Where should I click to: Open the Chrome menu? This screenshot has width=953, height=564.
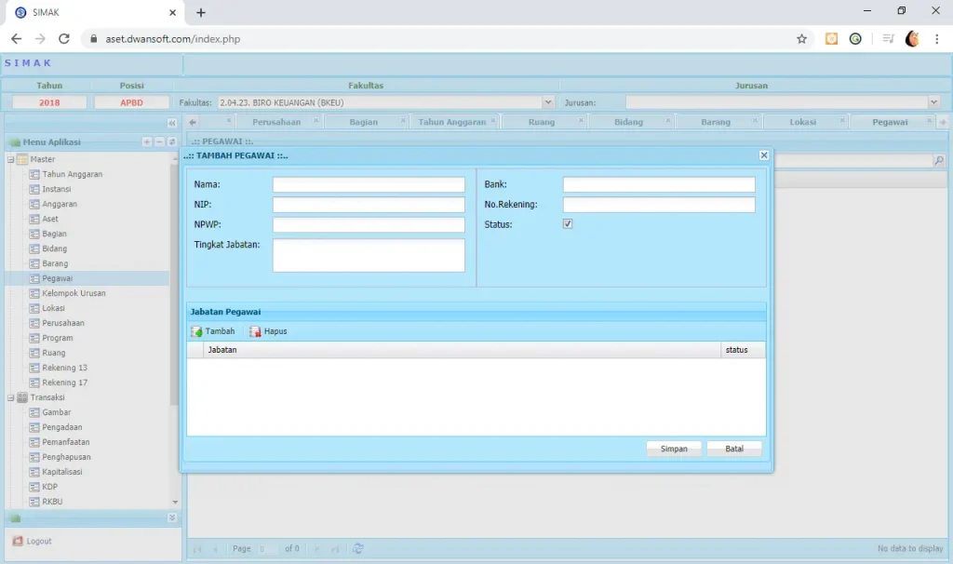coord(936,39)
